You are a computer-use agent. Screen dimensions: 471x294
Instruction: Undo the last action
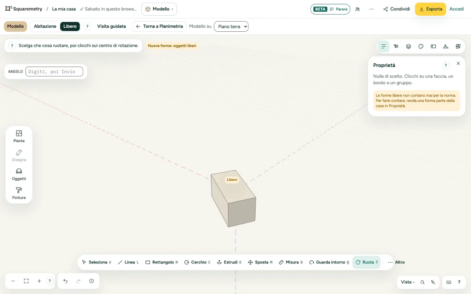(66, 281)
